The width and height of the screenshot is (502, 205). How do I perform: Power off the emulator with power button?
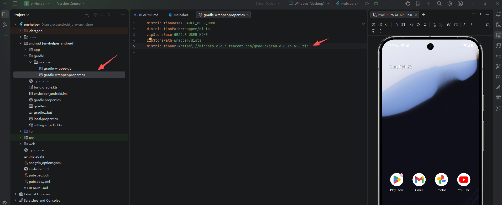[x=374, y=25]
